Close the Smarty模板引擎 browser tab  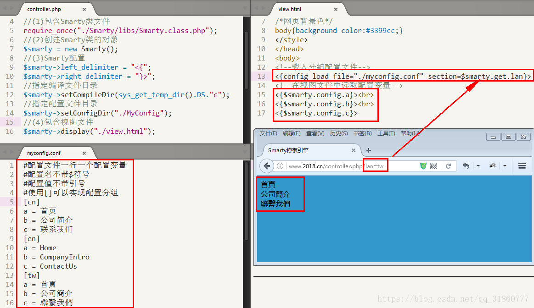(x=354, y=150)
